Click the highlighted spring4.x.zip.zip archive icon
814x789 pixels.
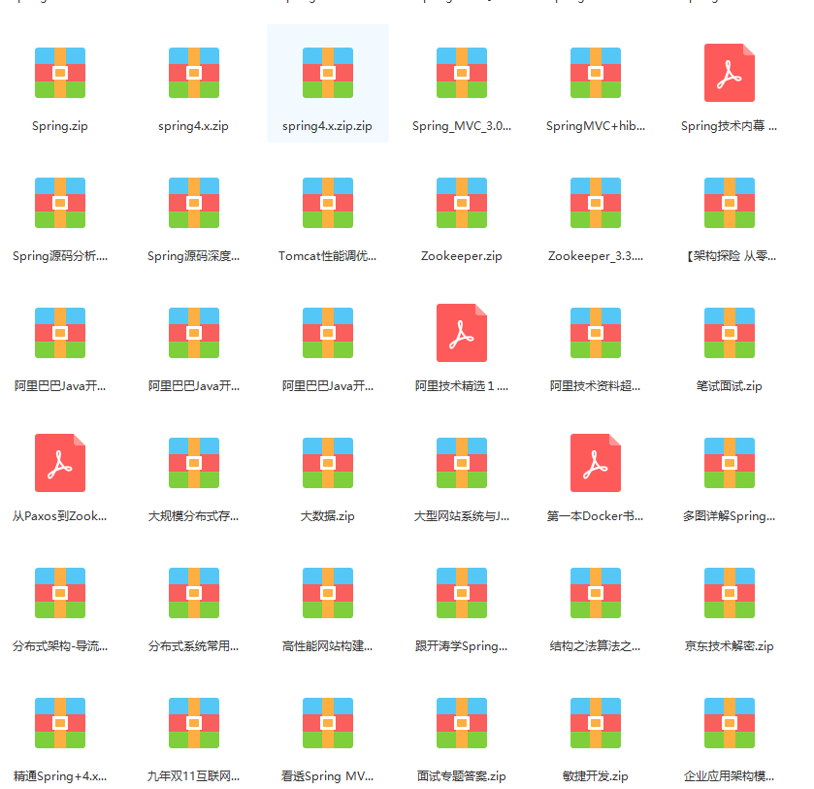coord(328,73)
